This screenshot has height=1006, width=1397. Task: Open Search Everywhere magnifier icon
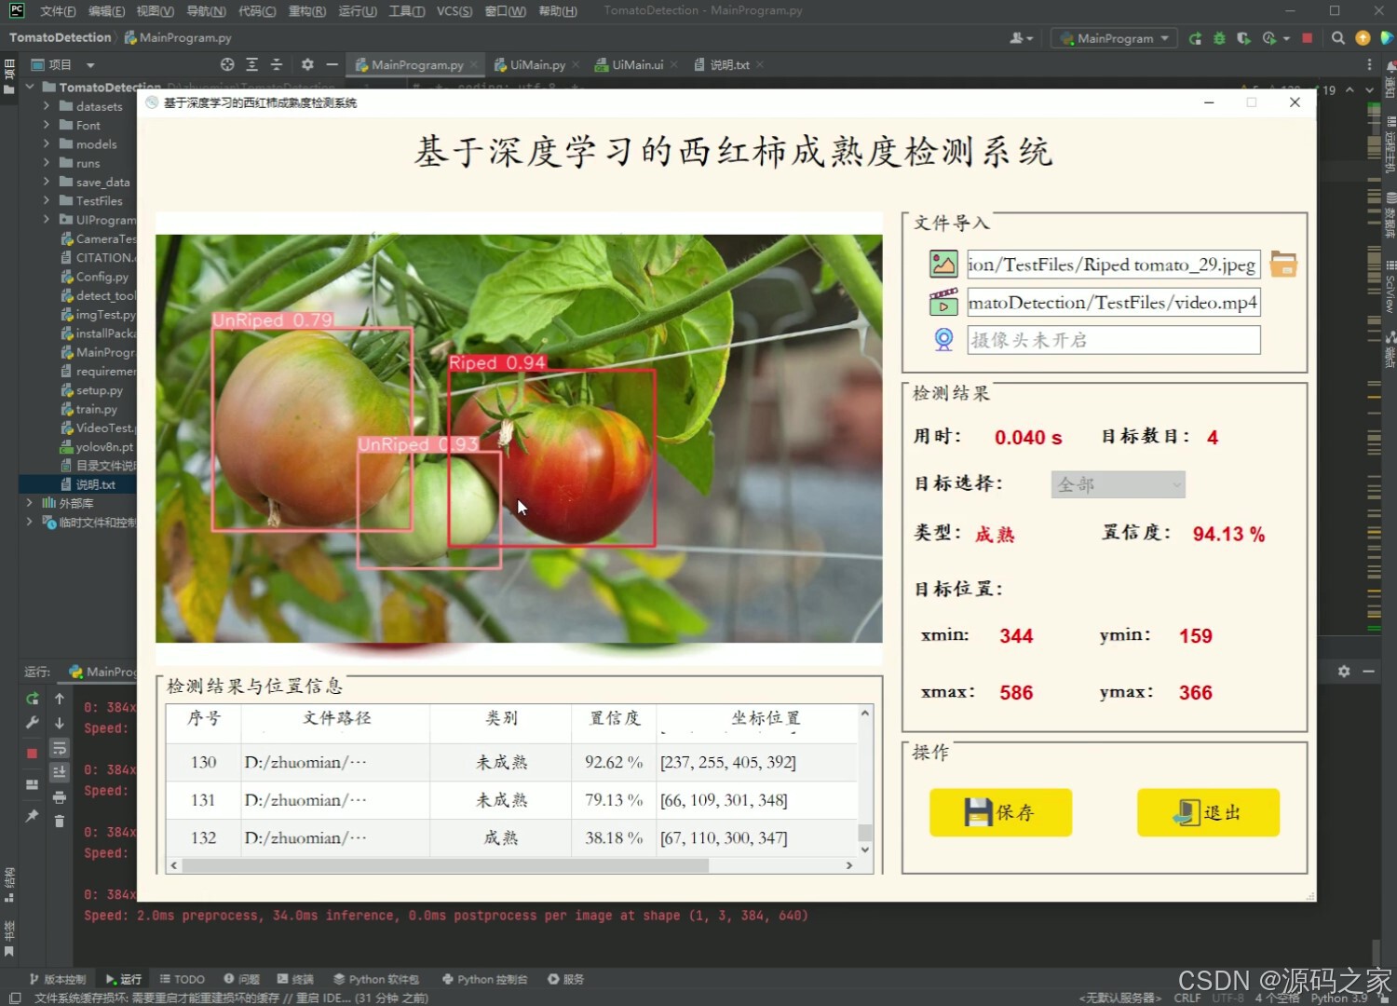point(1337,38)
